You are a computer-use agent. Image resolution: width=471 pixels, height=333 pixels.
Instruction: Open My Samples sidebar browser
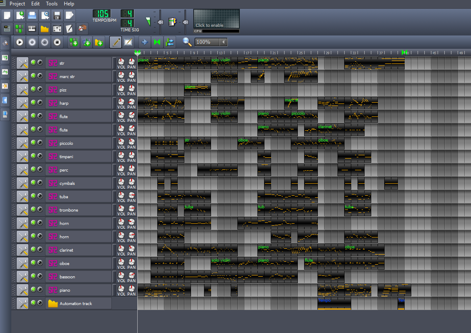coord(5,72)
